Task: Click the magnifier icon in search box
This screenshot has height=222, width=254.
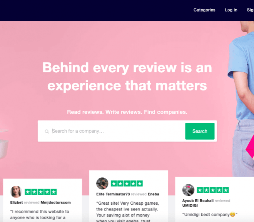Action: point(47,131)
